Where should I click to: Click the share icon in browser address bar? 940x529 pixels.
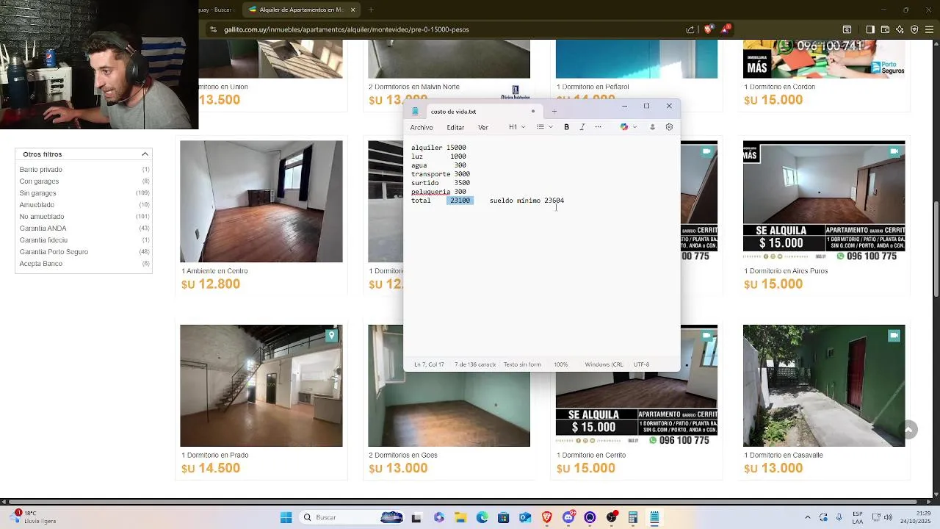pos(690,29)
